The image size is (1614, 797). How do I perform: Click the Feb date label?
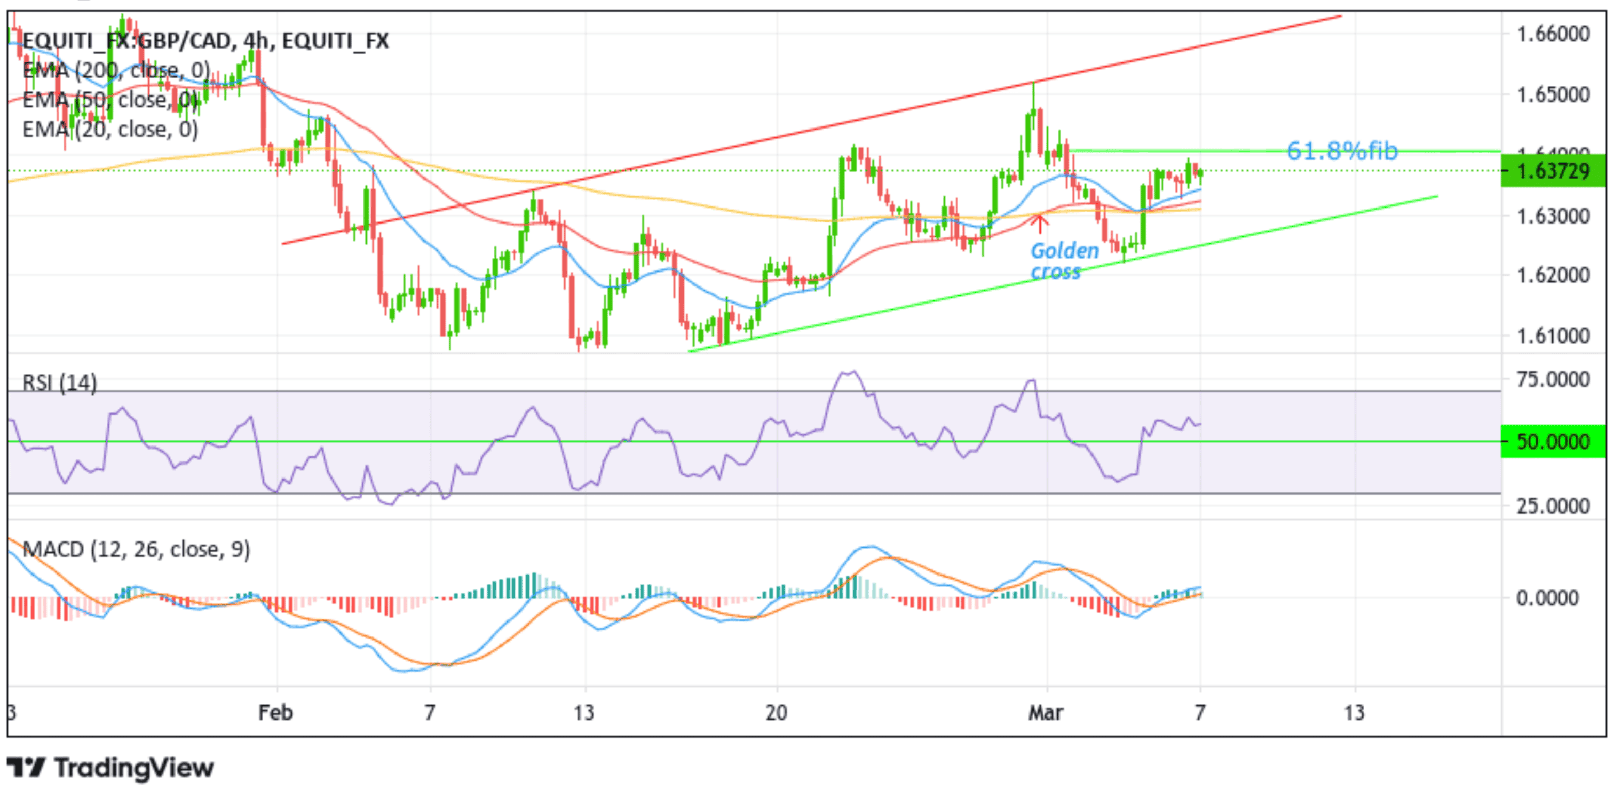pos(276,712)
